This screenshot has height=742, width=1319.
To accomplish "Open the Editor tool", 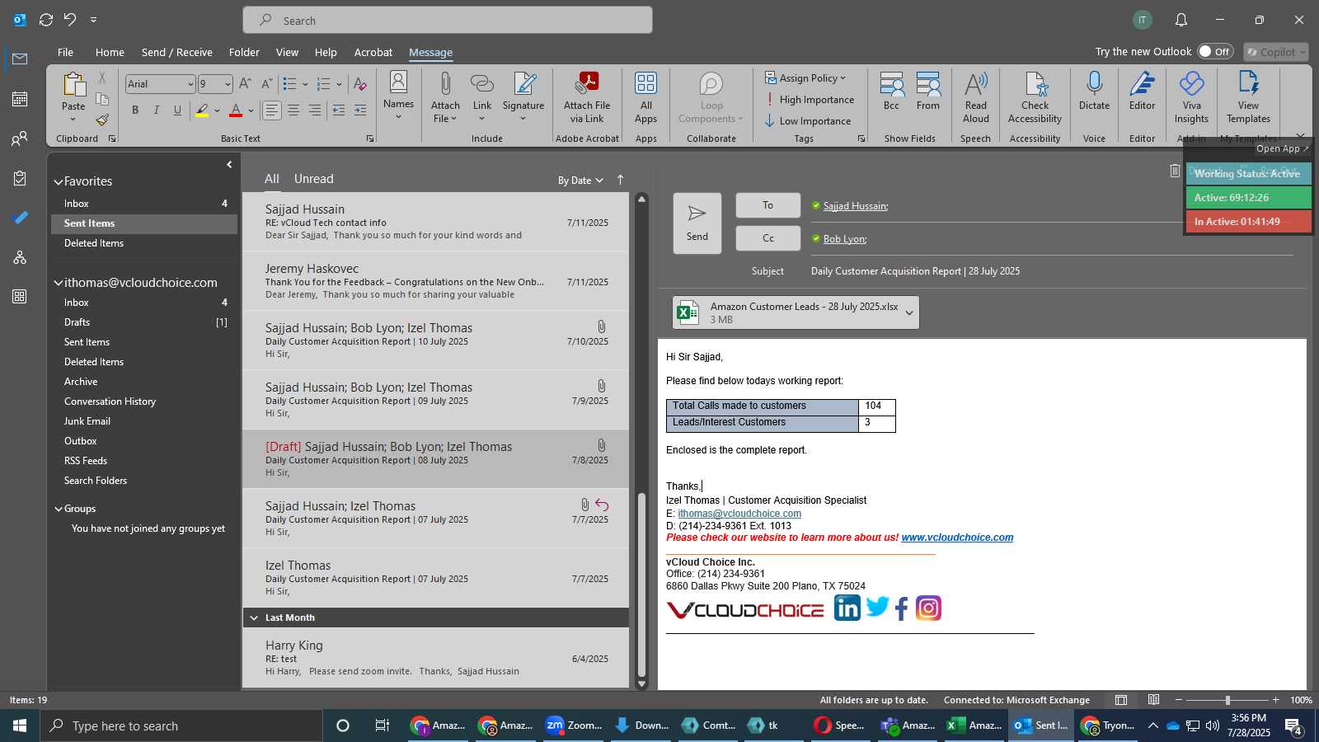I will [1142, 91].
